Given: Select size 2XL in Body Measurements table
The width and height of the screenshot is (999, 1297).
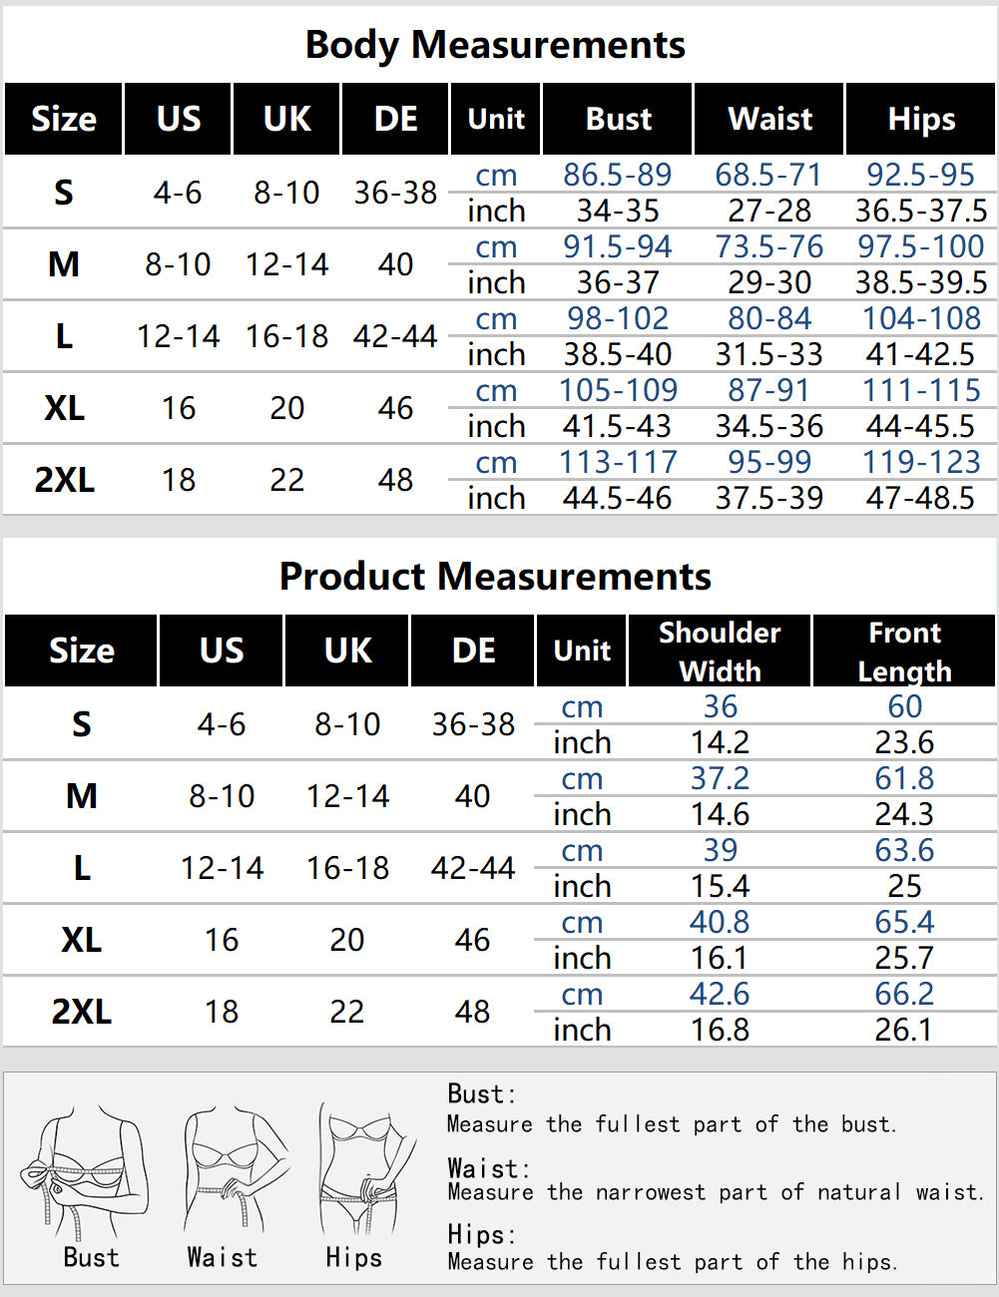Looking at the screenshot, I should pos(64,480).
